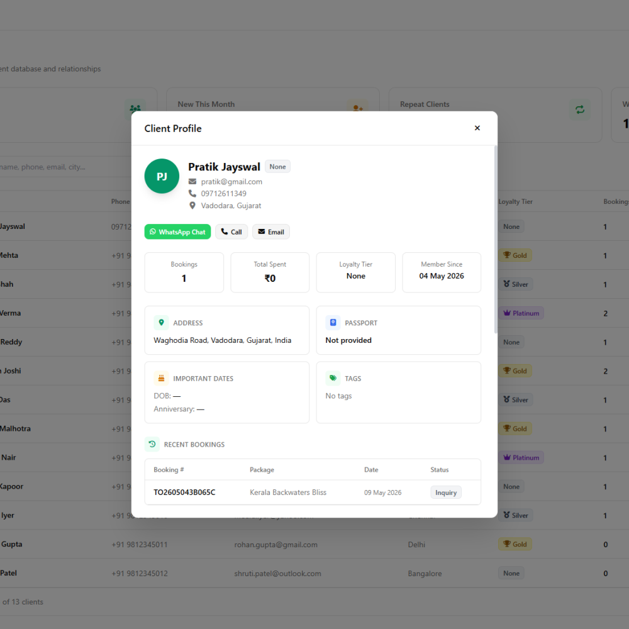This screenshot has height=629, width=629.
Task: Click the PJ avatar circle
Action: coord(162,176)
